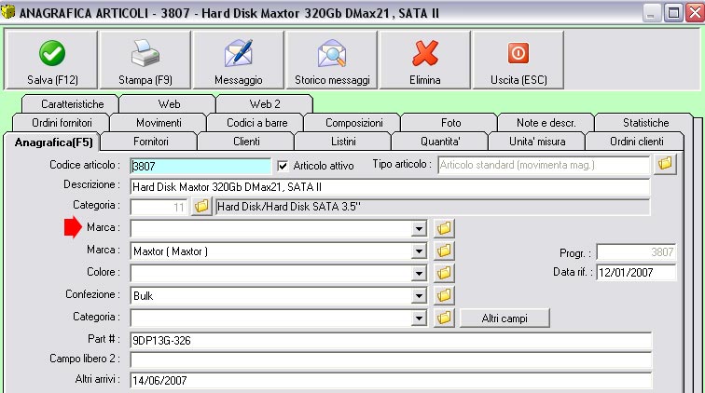
Task: Click folder icon beside Confezione field
Action: [444, 295]
